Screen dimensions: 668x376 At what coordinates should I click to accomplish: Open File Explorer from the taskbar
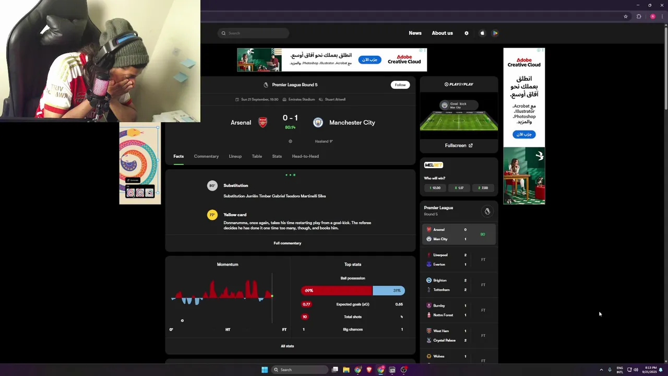click(346, 370)
